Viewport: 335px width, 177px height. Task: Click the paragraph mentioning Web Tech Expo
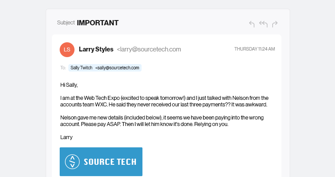[164, 101]
